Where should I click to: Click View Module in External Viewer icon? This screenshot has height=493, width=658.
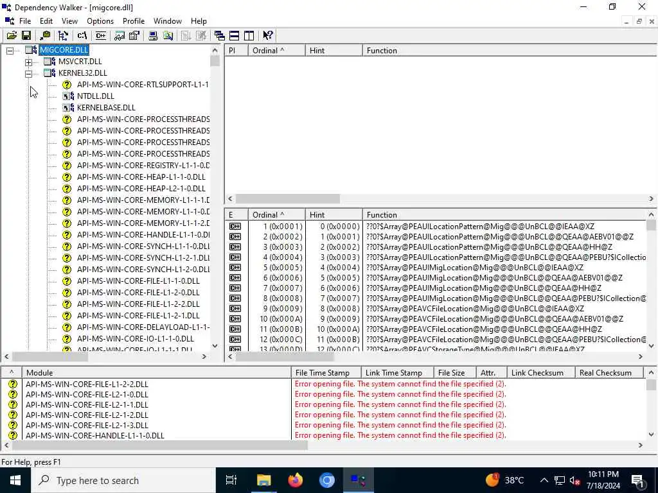(x=120, y=36)
